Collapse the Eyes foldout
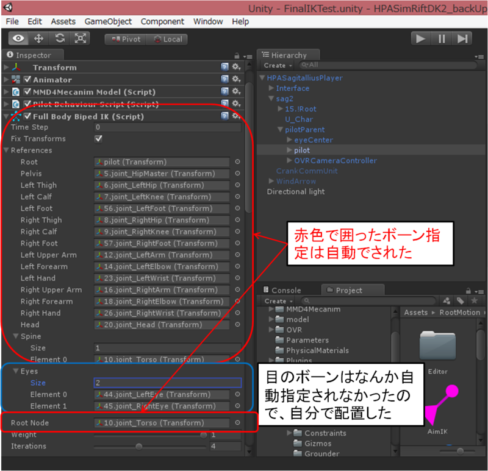Image resolution: width=488 pixels, height=471 pixels. 16,371
